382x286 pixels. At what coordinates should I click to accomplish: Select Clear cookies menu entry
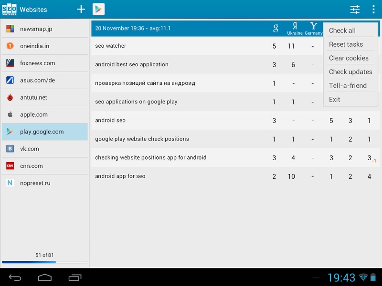350,58
